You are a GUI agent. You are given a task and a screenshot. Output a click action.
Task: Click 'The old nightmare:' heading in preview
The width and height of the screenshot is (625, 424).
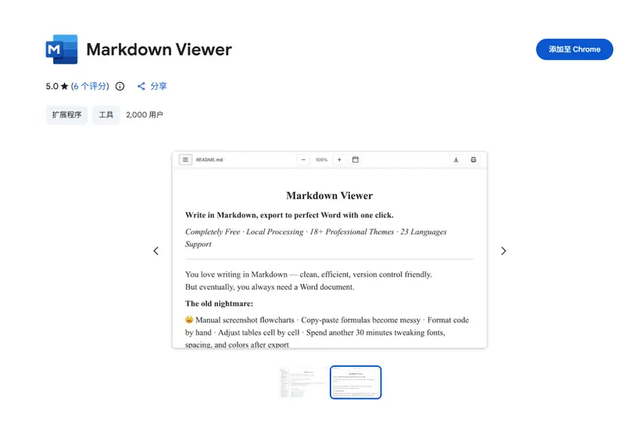click(x=219, y=304)
